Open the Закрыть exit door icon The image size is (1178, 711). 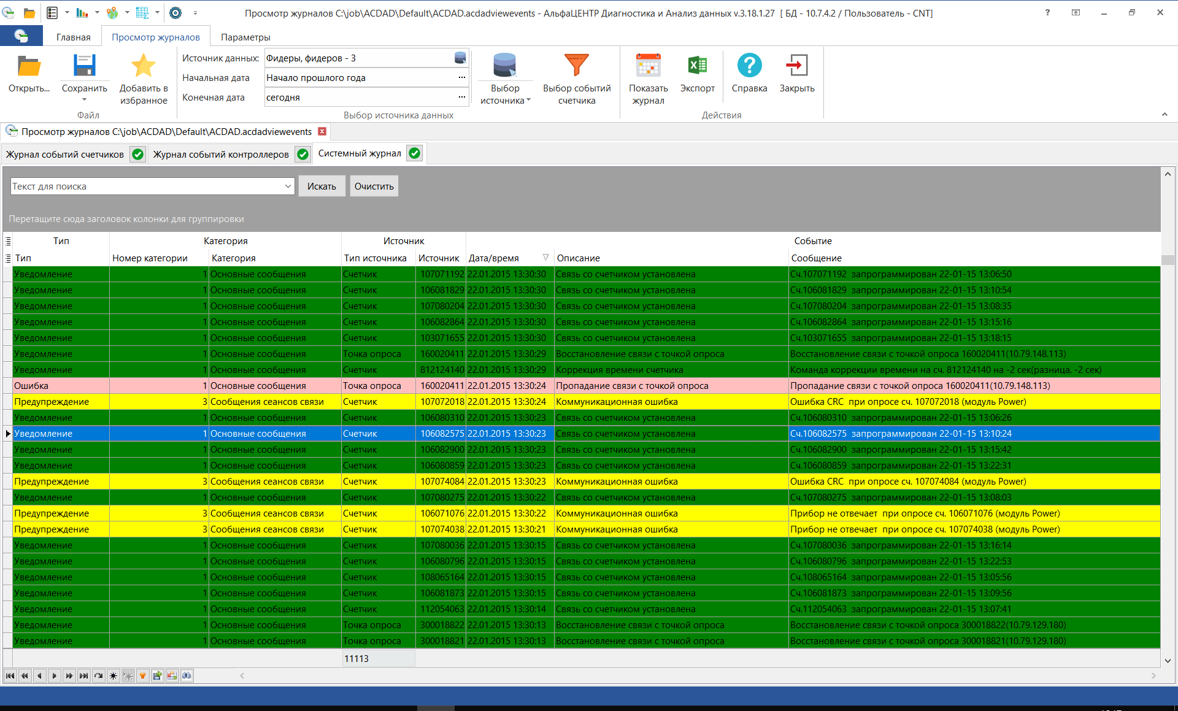pyautogui.click(x=796, y=65)
